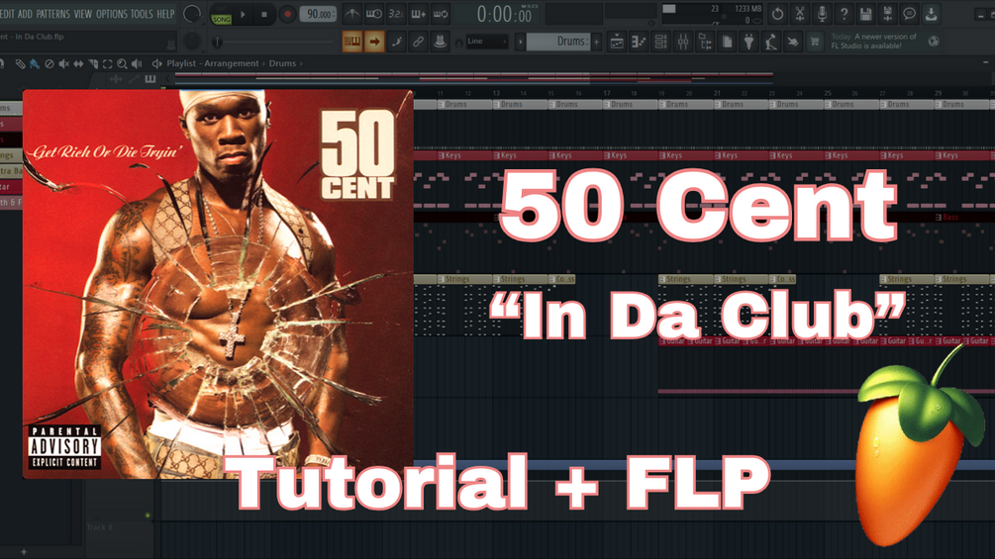Select the Slip tool in playlist toolbar
Screen dimensions: 995x559
click(x=78, y=63)
